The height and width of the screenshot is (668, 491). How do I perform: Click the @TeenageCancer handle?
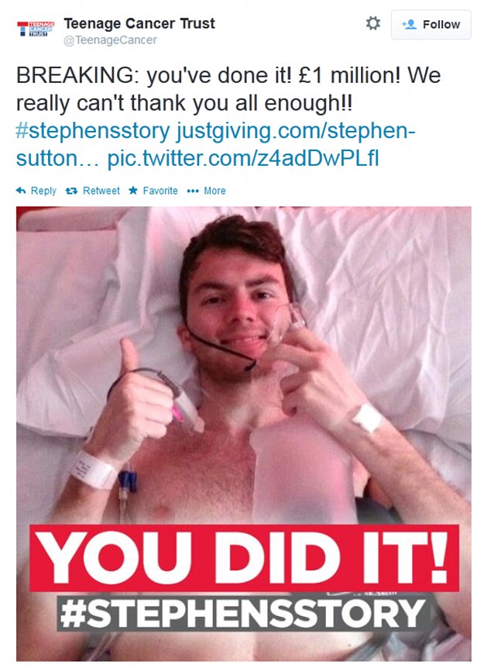coord(110,40)
